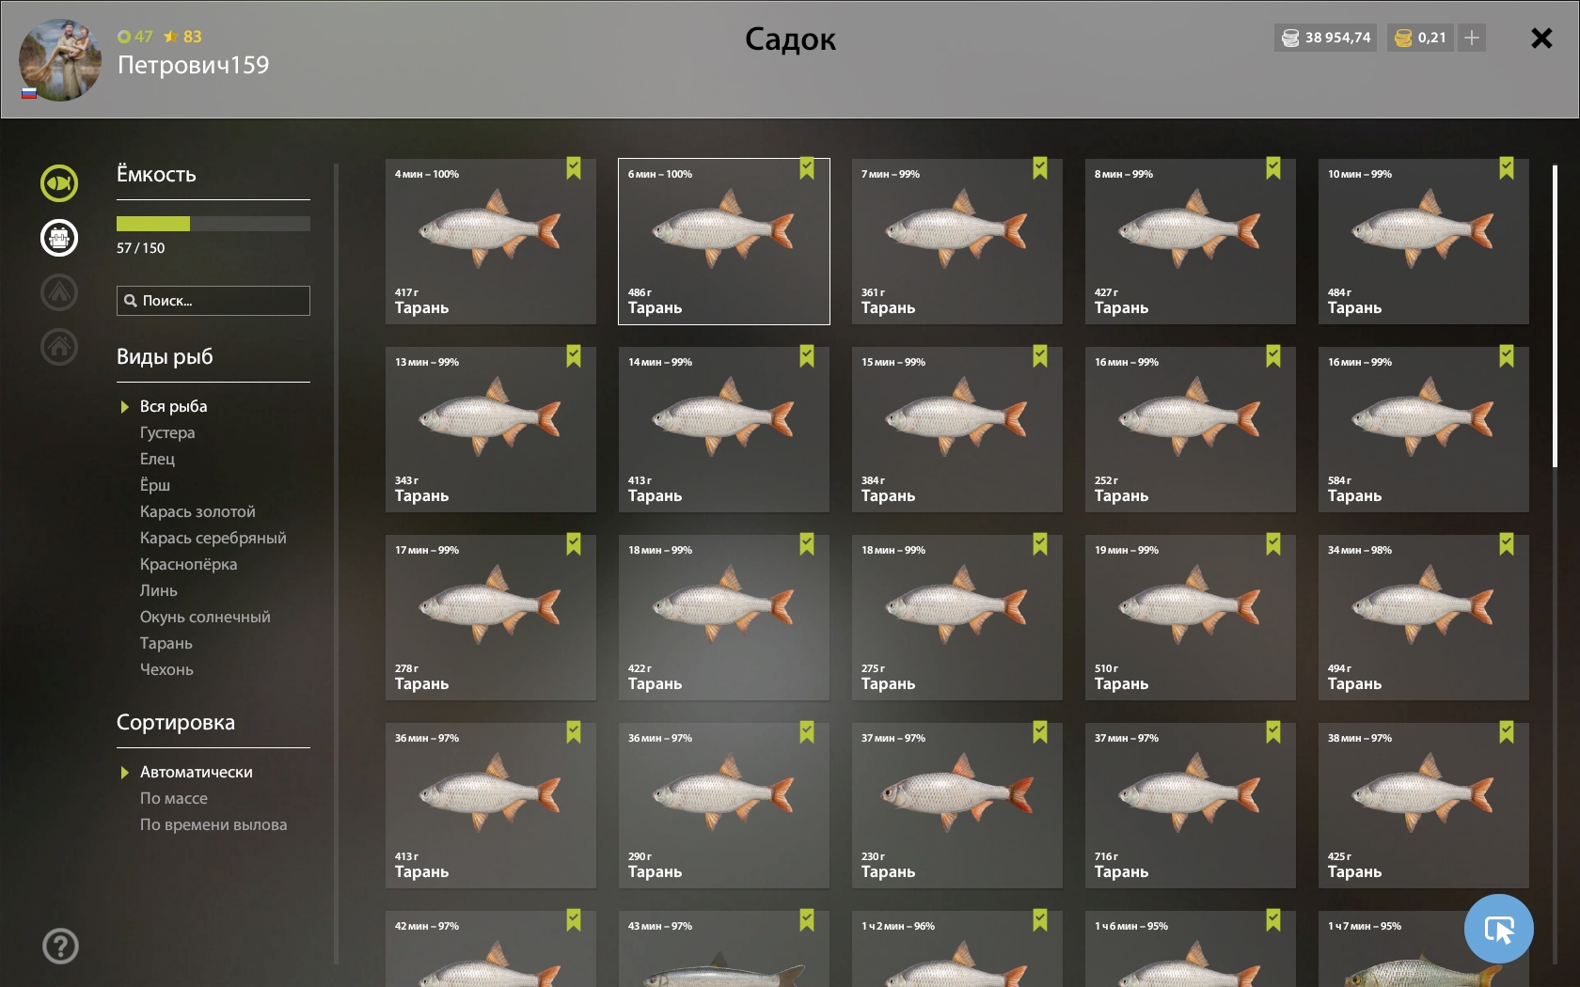Image resolution: width=1580 pixels, height=987 pixels.
Task: Sort the fish by По массе
Action: coord(174,798)
